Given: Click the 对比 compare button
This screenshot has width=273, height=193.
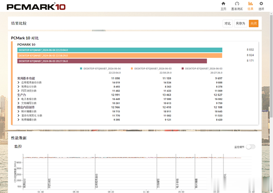Looking at the screenshot, I should [x=227, y=23].
